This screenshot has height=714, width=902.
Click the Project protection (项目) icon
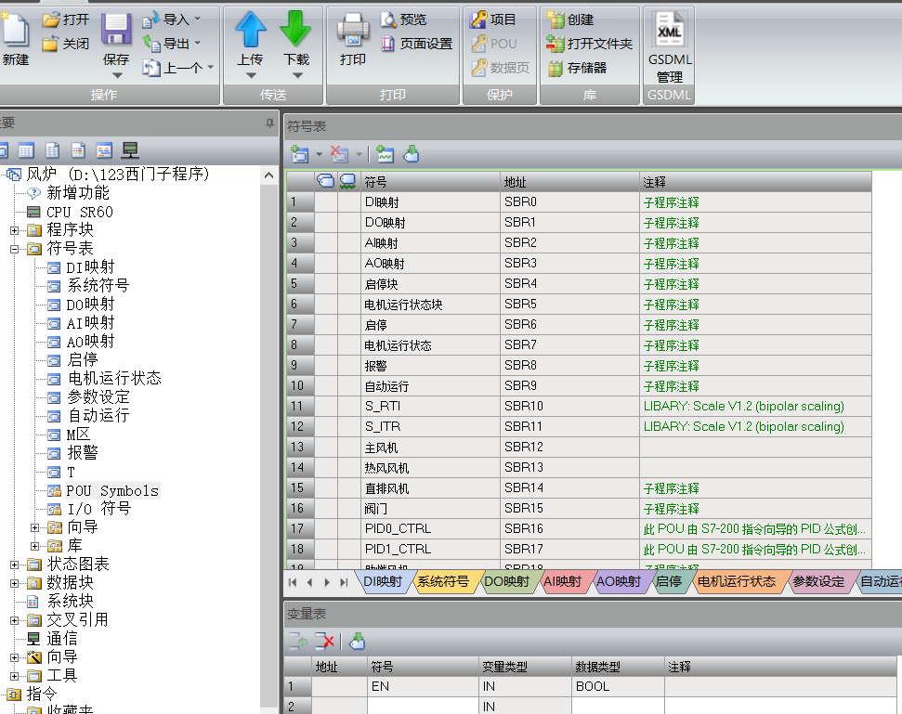tap(479, 19)
